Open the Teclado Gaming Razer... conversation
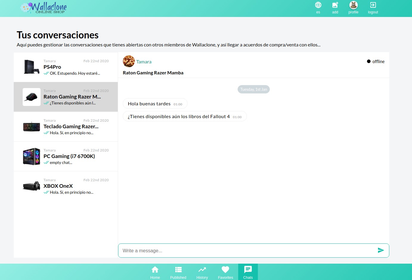The width and height of the screenshot is (412, 280). (66, 127)
